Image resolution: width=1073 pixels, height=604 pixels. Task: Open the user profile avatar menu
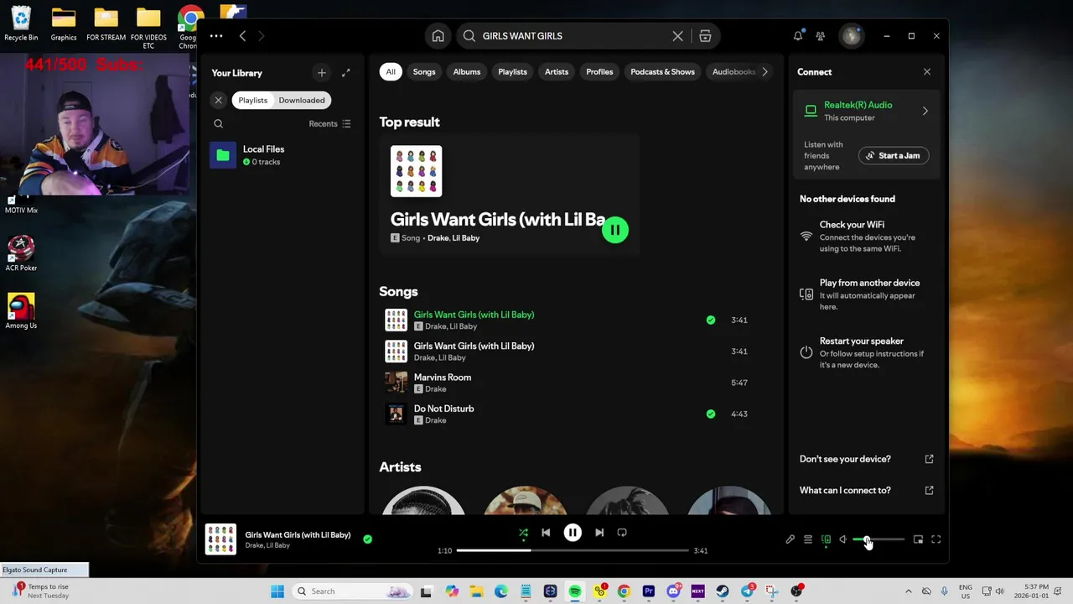pos(852,36)
